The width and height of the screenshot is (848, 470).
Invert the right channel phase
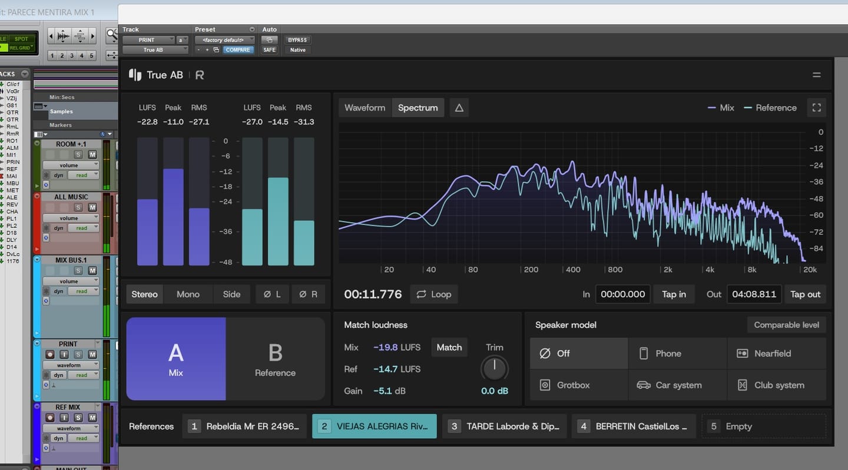308,294
